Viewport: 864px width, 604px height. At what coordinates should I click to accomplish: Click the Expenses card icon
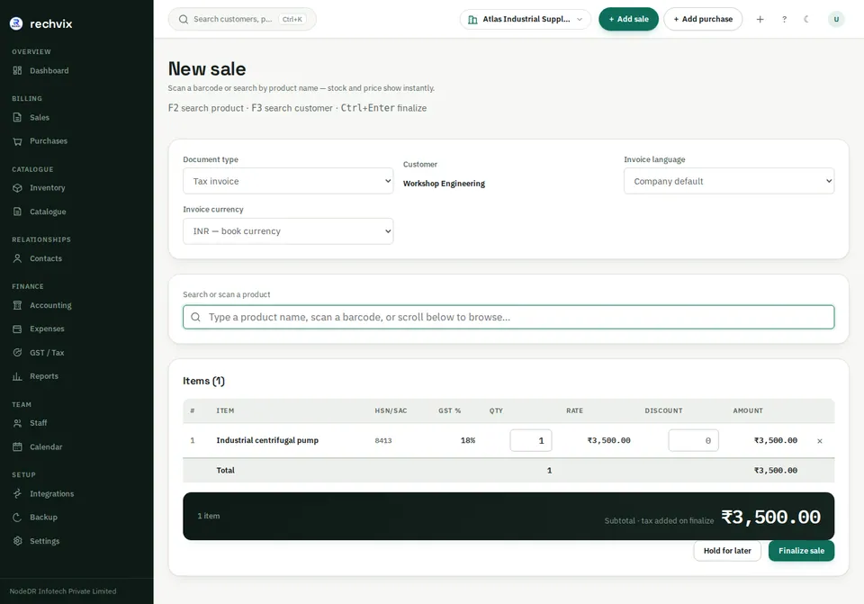[18, 329]
